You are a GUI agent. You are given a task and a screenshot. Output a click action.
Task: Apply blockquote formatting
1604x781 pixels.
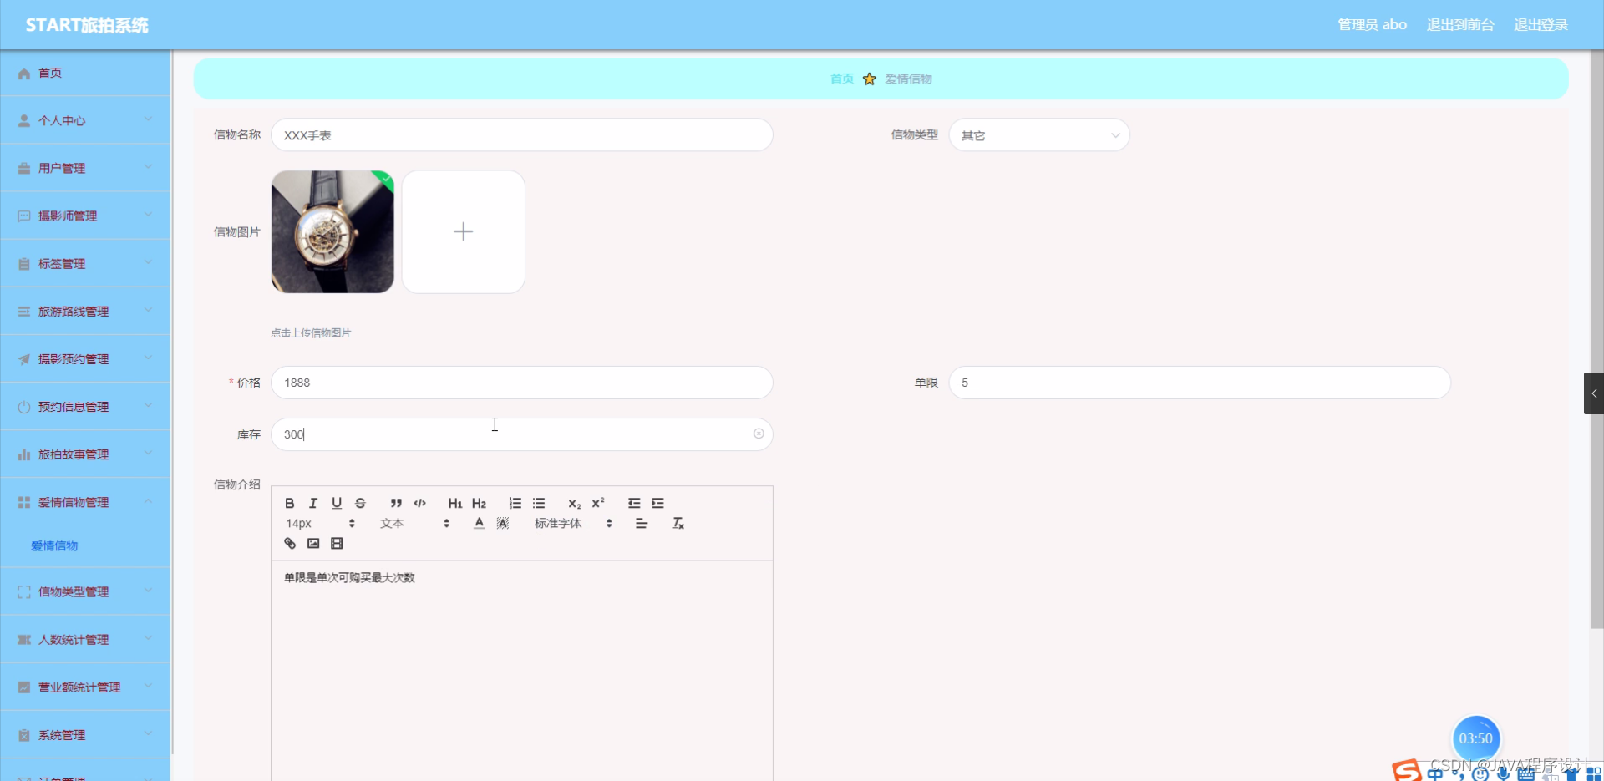pyautogui.click(x=395, y=503)
